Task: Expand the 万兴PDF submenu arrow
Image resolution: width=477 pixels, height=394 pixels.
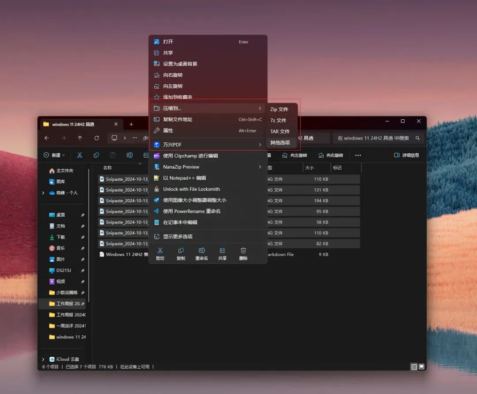Action: 260,144
